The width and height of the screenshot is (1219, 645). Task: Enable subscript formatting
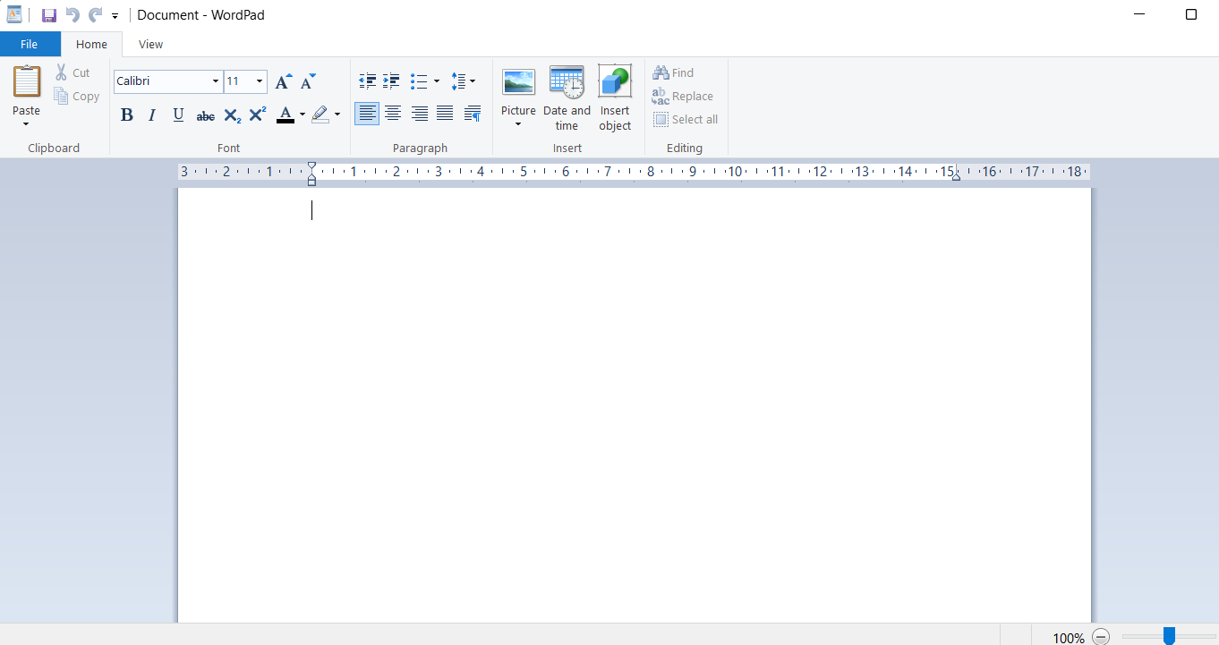click(232, 115)
